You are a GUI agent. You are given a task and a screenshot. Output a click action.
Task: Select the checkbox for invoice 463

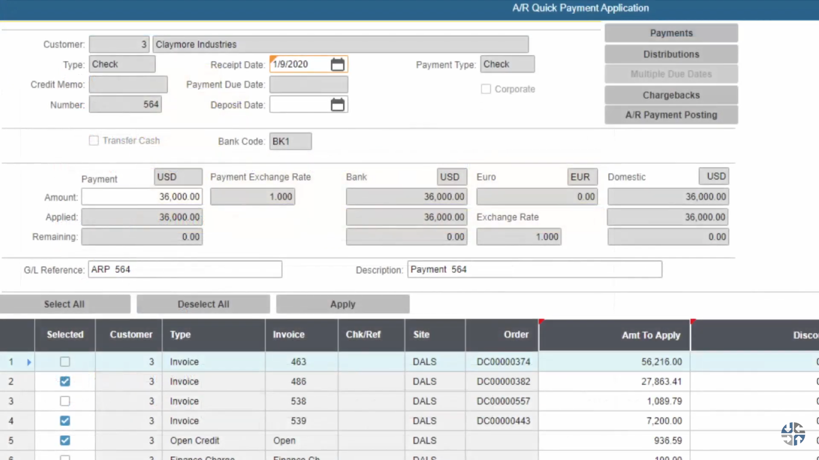coord(65,362)
